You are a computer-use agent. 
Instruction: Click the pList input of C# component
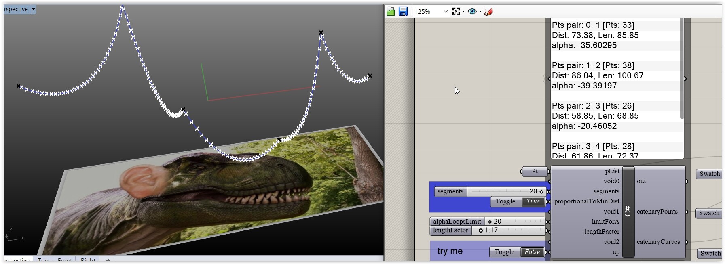point(612,171)
